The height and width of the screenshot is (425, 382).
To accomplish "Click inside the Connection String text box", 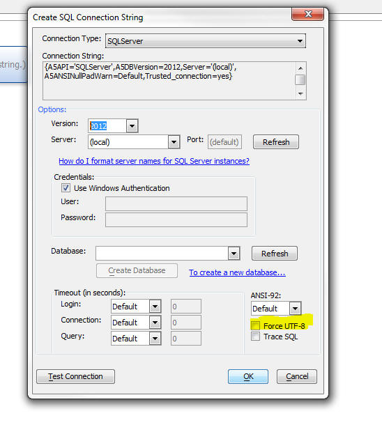I will pos(169,81).
